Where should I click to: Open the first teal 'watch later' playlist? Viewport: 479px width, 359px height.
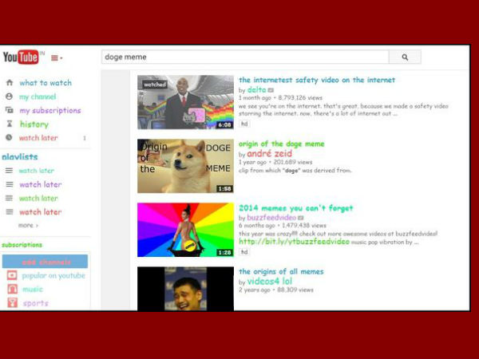point(37,171)
